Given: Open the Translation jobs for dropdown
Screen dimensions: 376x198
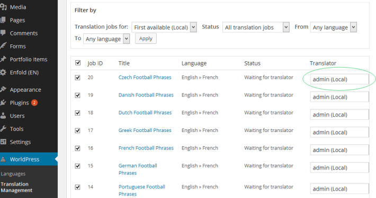Looking at the screenshot, I should pyautogui.click(x=164, y=27).
